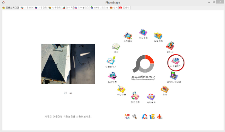
Task: Click the large central PhotoScape logo
Action: [143, 64]
